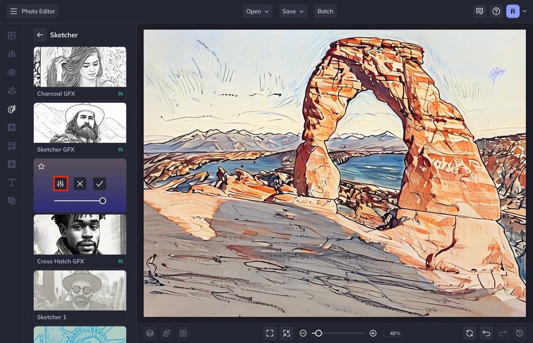The image size is (533, 343).
Task: Select the Cross Hatch GFX effect thumbnail
Action: tap(80, 235)
